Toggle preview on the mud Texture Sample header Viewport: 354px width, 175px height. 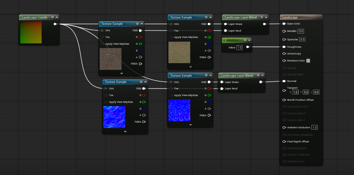137,24
